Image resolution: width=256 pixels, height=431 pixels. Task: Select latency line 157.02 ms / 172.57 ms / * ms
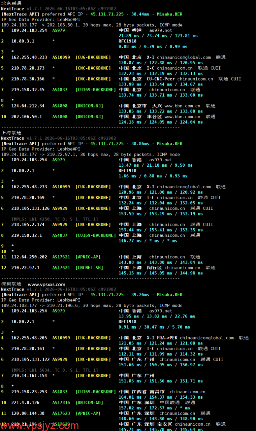[x=154, y=408]
